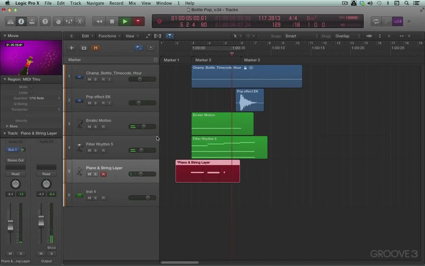The height and width of the screenshot is (266, 425).
Task: Click the Output channel pan knob
Action: click(x=46, y=184)
